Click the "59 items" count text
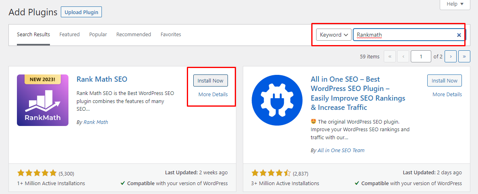 (370, 57)
